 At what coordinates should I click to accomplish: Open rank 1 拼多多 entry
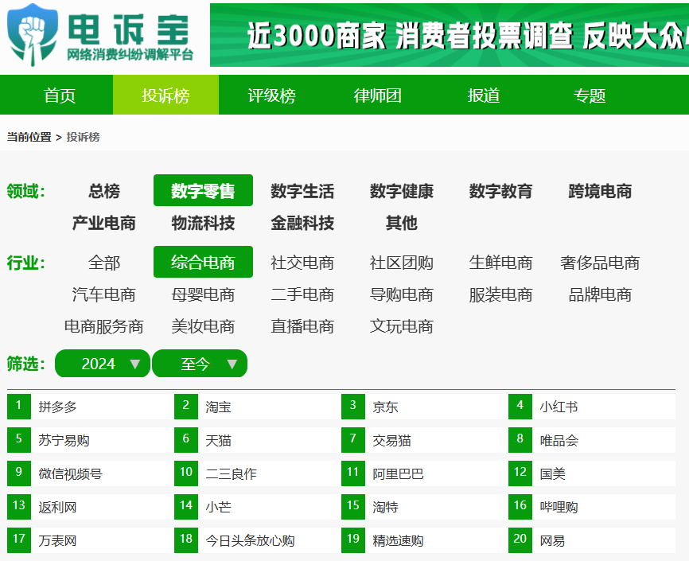(x=90, y=407)
